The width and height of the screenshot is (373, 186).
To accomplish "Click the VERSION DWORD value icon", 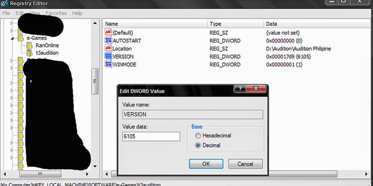I will [108, 56].
